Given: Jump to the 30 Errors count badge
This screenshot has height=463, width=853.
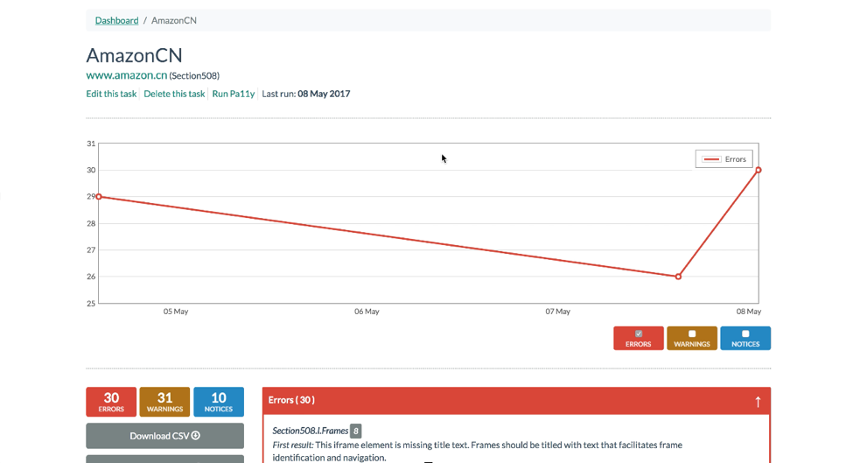Looking at the screenshot, I should [111, 402].
